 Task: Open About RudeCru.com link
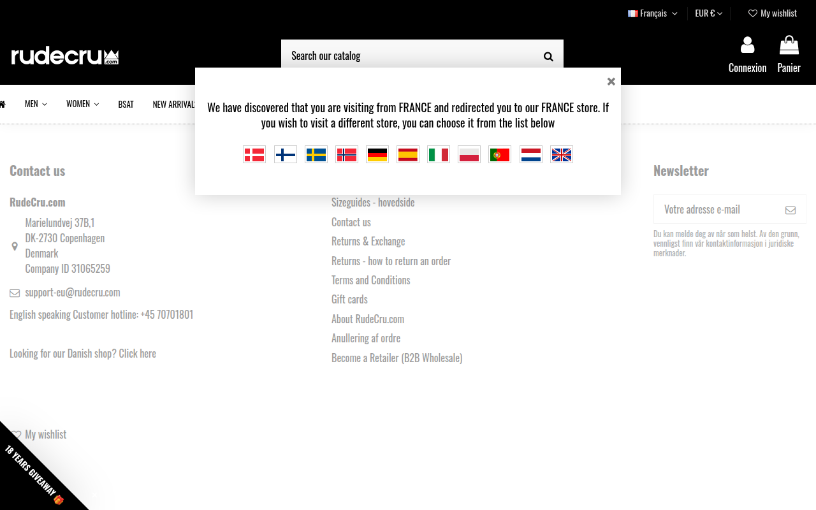pyautogui.click(x=368, y=319)
